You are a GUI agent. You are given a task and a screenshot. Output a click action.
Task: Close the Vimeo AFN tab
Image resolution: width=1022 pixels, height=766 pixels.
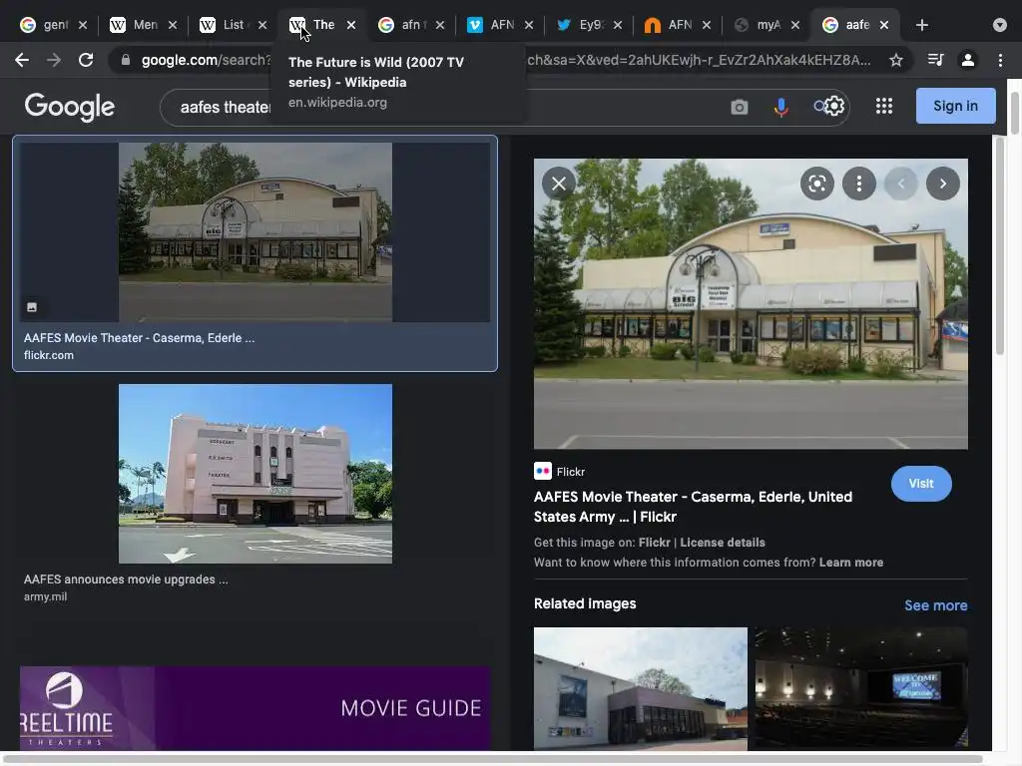pyautogui.click(x=529, y=25)
